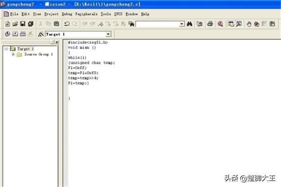
Task: Click the Rebuild all target files icon
Action: coord(23,34)
